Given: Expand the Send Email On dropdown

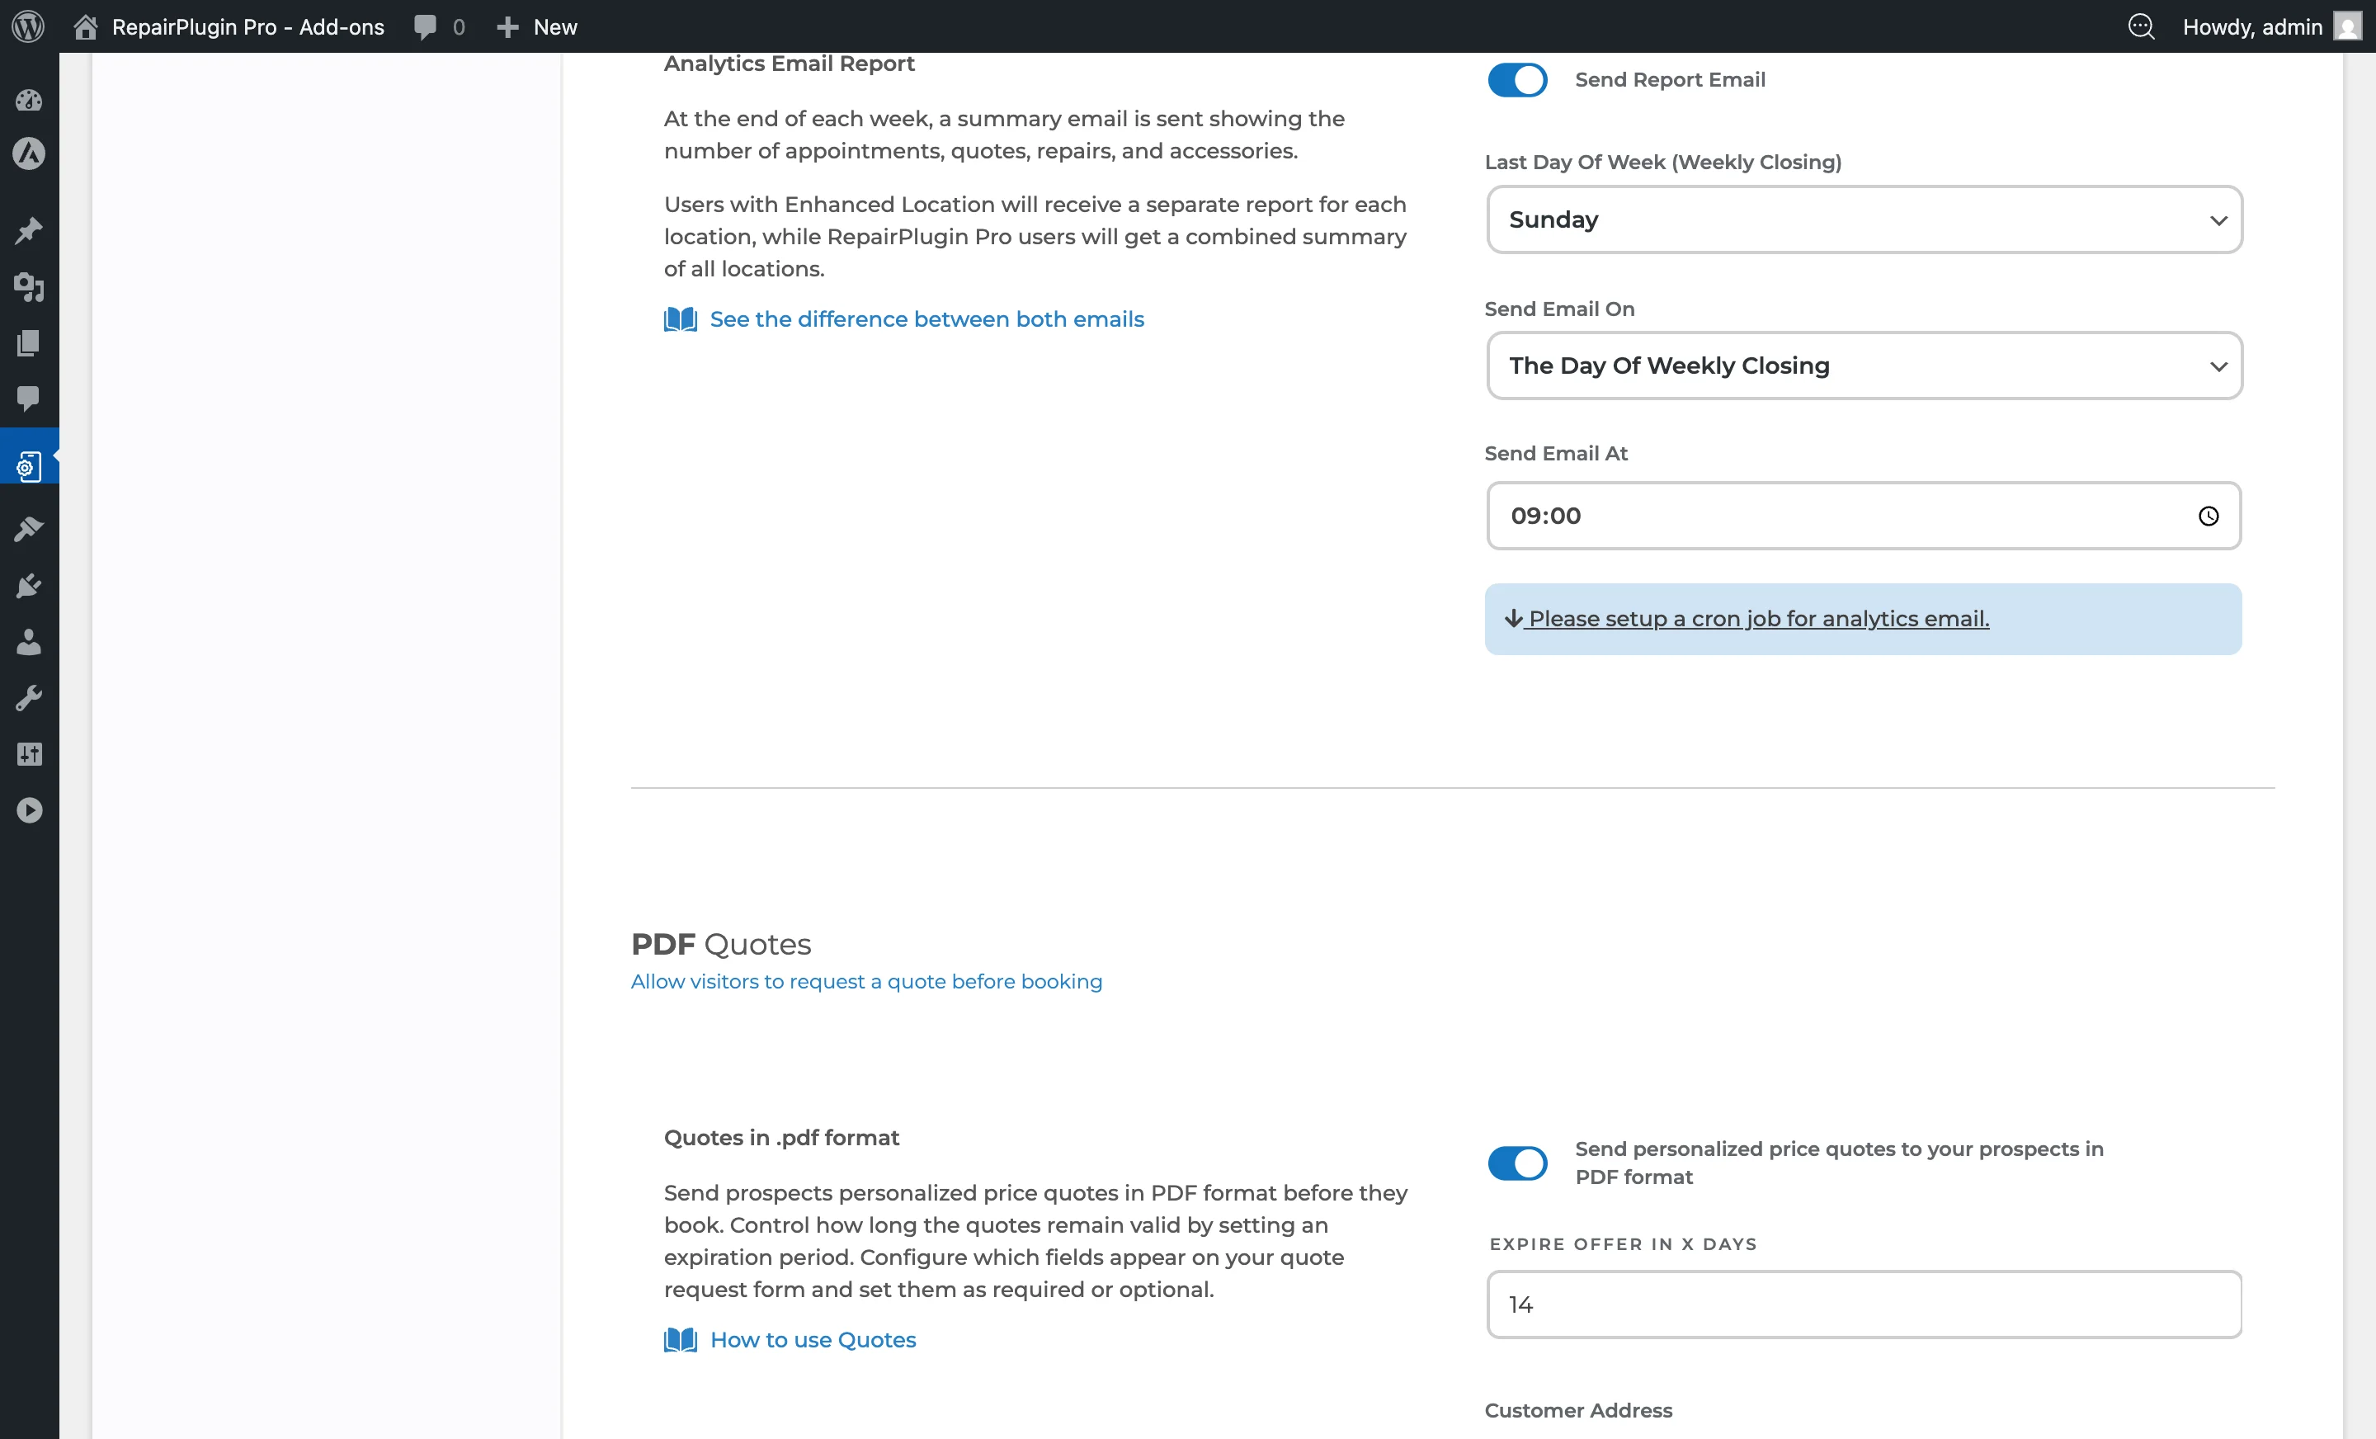Looking at the screenshot, I should pos(1863,366).
